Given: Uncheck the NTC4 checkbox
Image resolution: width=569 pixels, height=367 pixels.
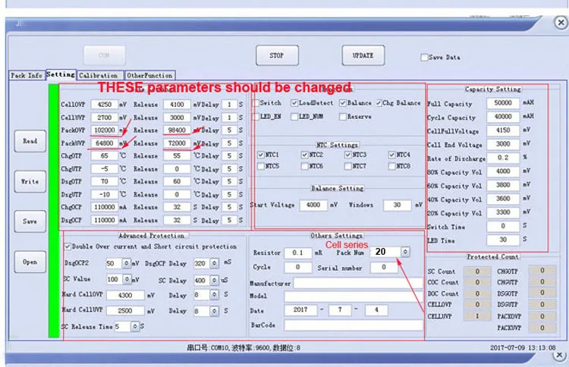Looking at the screenshot, I should coord(391,155).
